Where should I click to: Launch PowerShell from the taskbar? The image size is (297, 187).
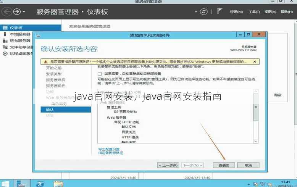pyautogui.click(x=40, y=184)
